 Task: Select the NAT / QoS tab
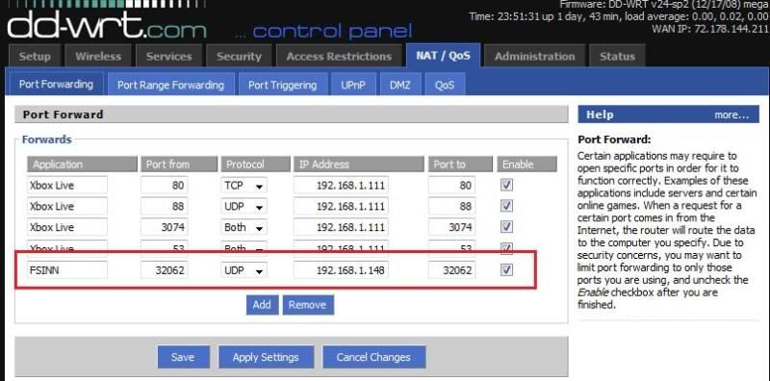tap(444, 56)
